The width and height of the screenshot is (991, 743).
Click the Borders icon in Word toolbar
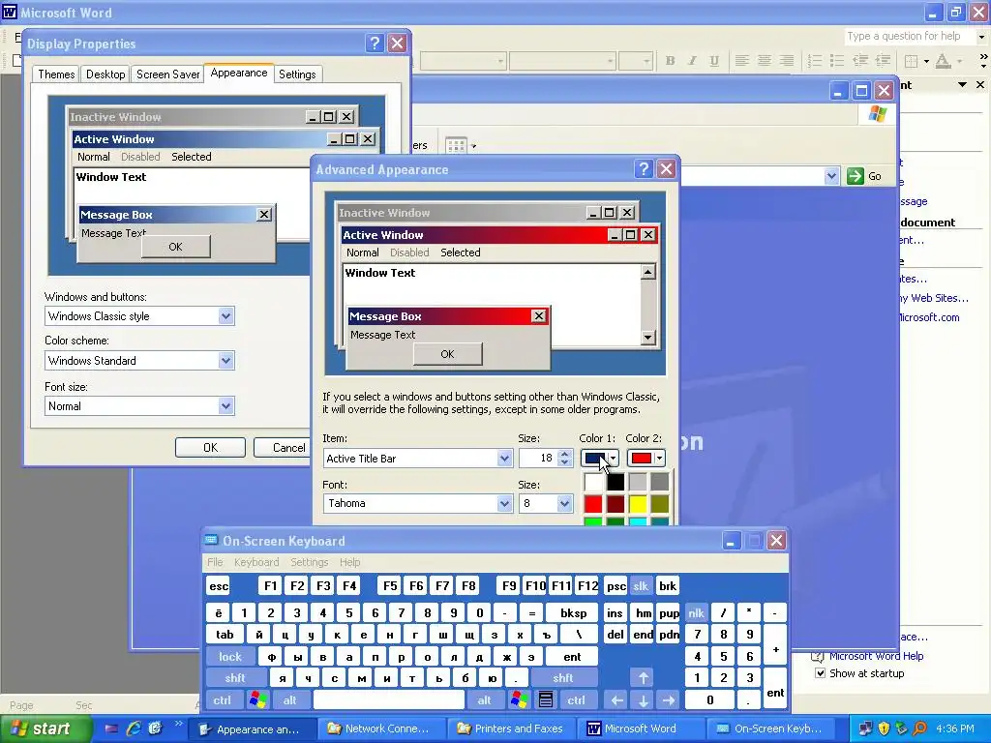[x=912, y=61]
